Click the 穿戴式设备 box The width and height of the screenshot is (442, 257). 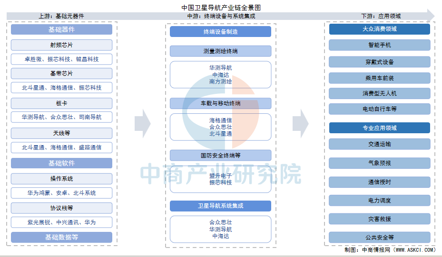[379, 62]
